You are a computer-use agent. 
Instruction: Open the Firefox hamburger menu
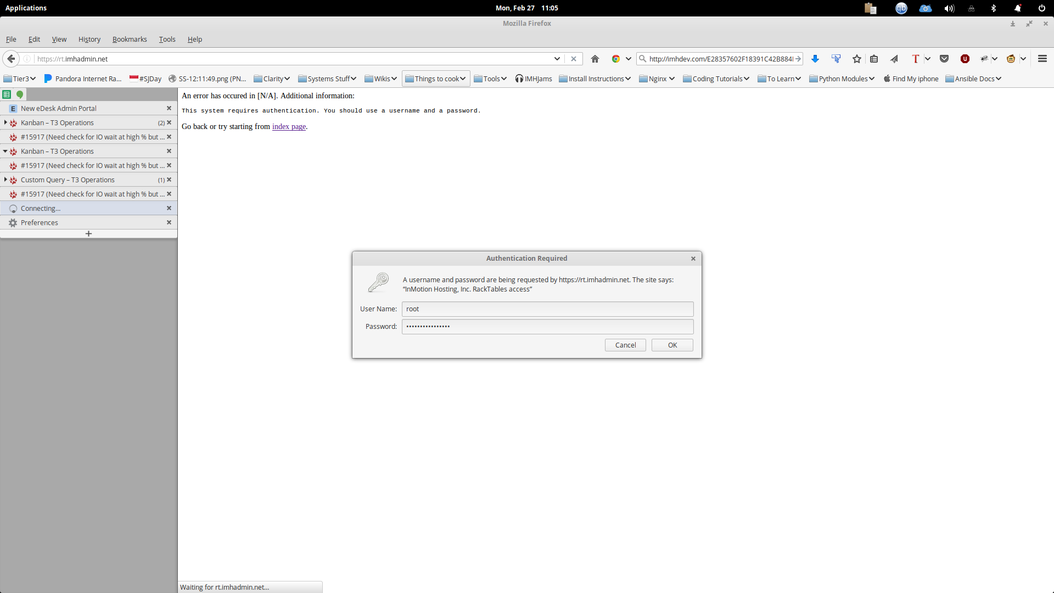pos(1042,59)
